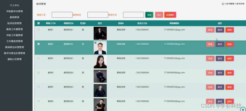The width and height of the screenshot is (246, 111).
Task: Click the 教师管理 breadcrumb link
Action: [230, 4]
